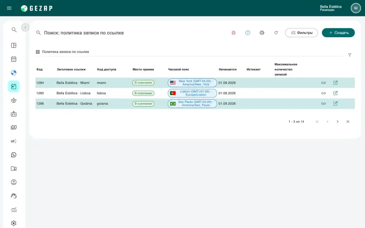Open the Фильтры button

point(301,33)
